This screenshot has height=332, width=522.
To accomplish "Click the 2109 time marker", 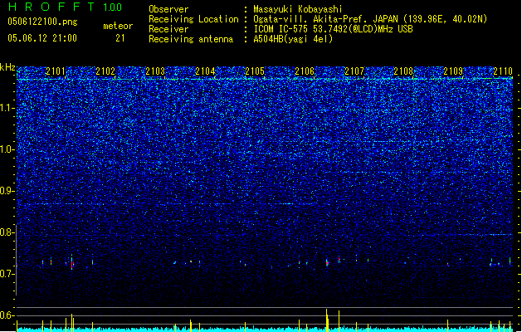I will 453,71.
